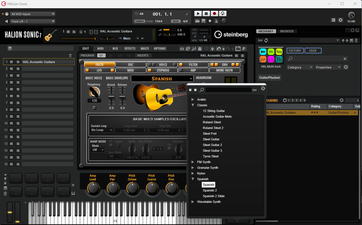Click the USER filter button
362x225 pixels.
tap(313, 51)
